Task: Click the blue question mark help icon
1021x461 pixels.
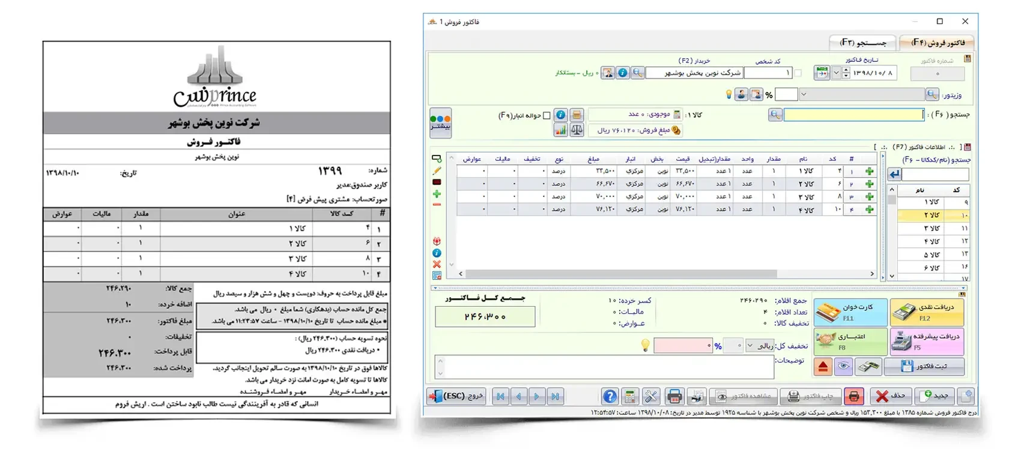Action: pos(610,396)
